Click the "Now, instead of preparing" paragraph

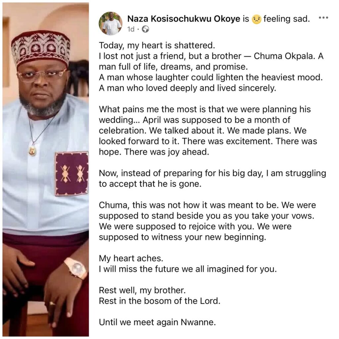click(x=212, y=178)
